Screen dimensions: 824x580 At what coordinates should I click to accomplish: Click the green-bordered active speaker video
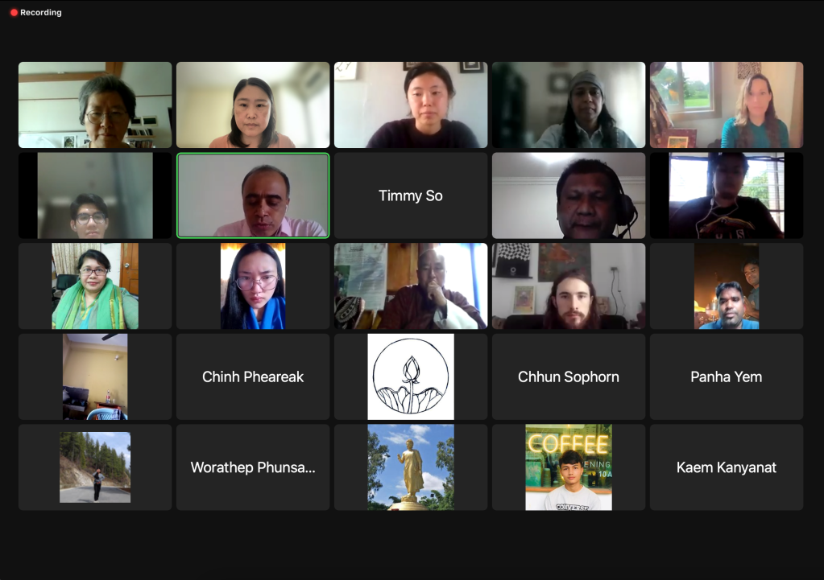click(x=253, y=195)
